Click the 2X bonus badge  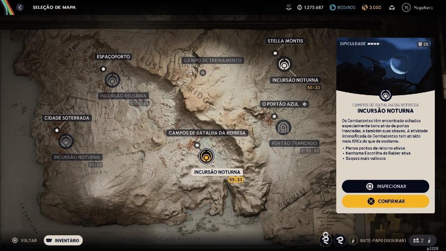pyautogui.click(x=423, y=44)
